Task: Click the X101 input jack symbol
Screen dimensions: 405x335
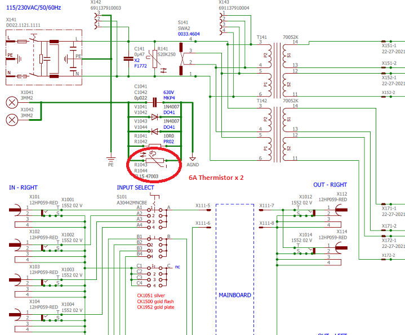Action: tap(15, 210)
